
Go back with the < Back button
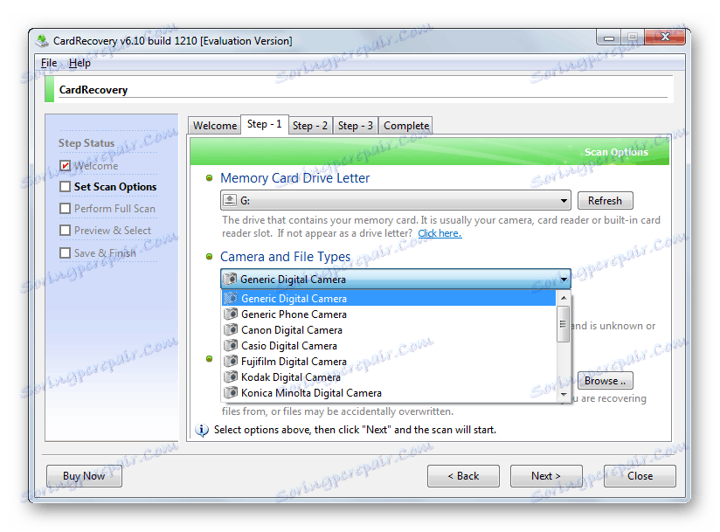pos(463,476)
